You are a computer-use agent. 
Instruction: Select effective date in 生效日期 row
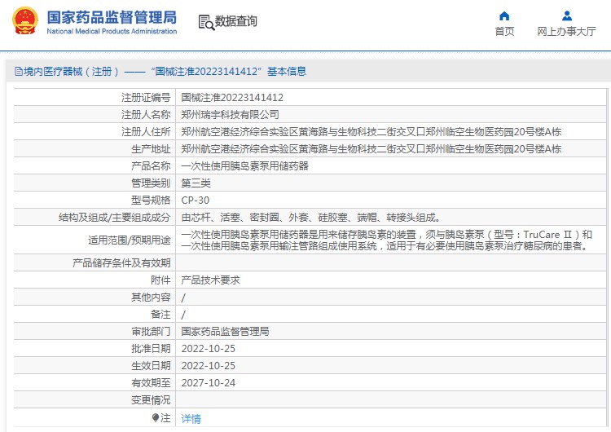click(x=208, y=366)
